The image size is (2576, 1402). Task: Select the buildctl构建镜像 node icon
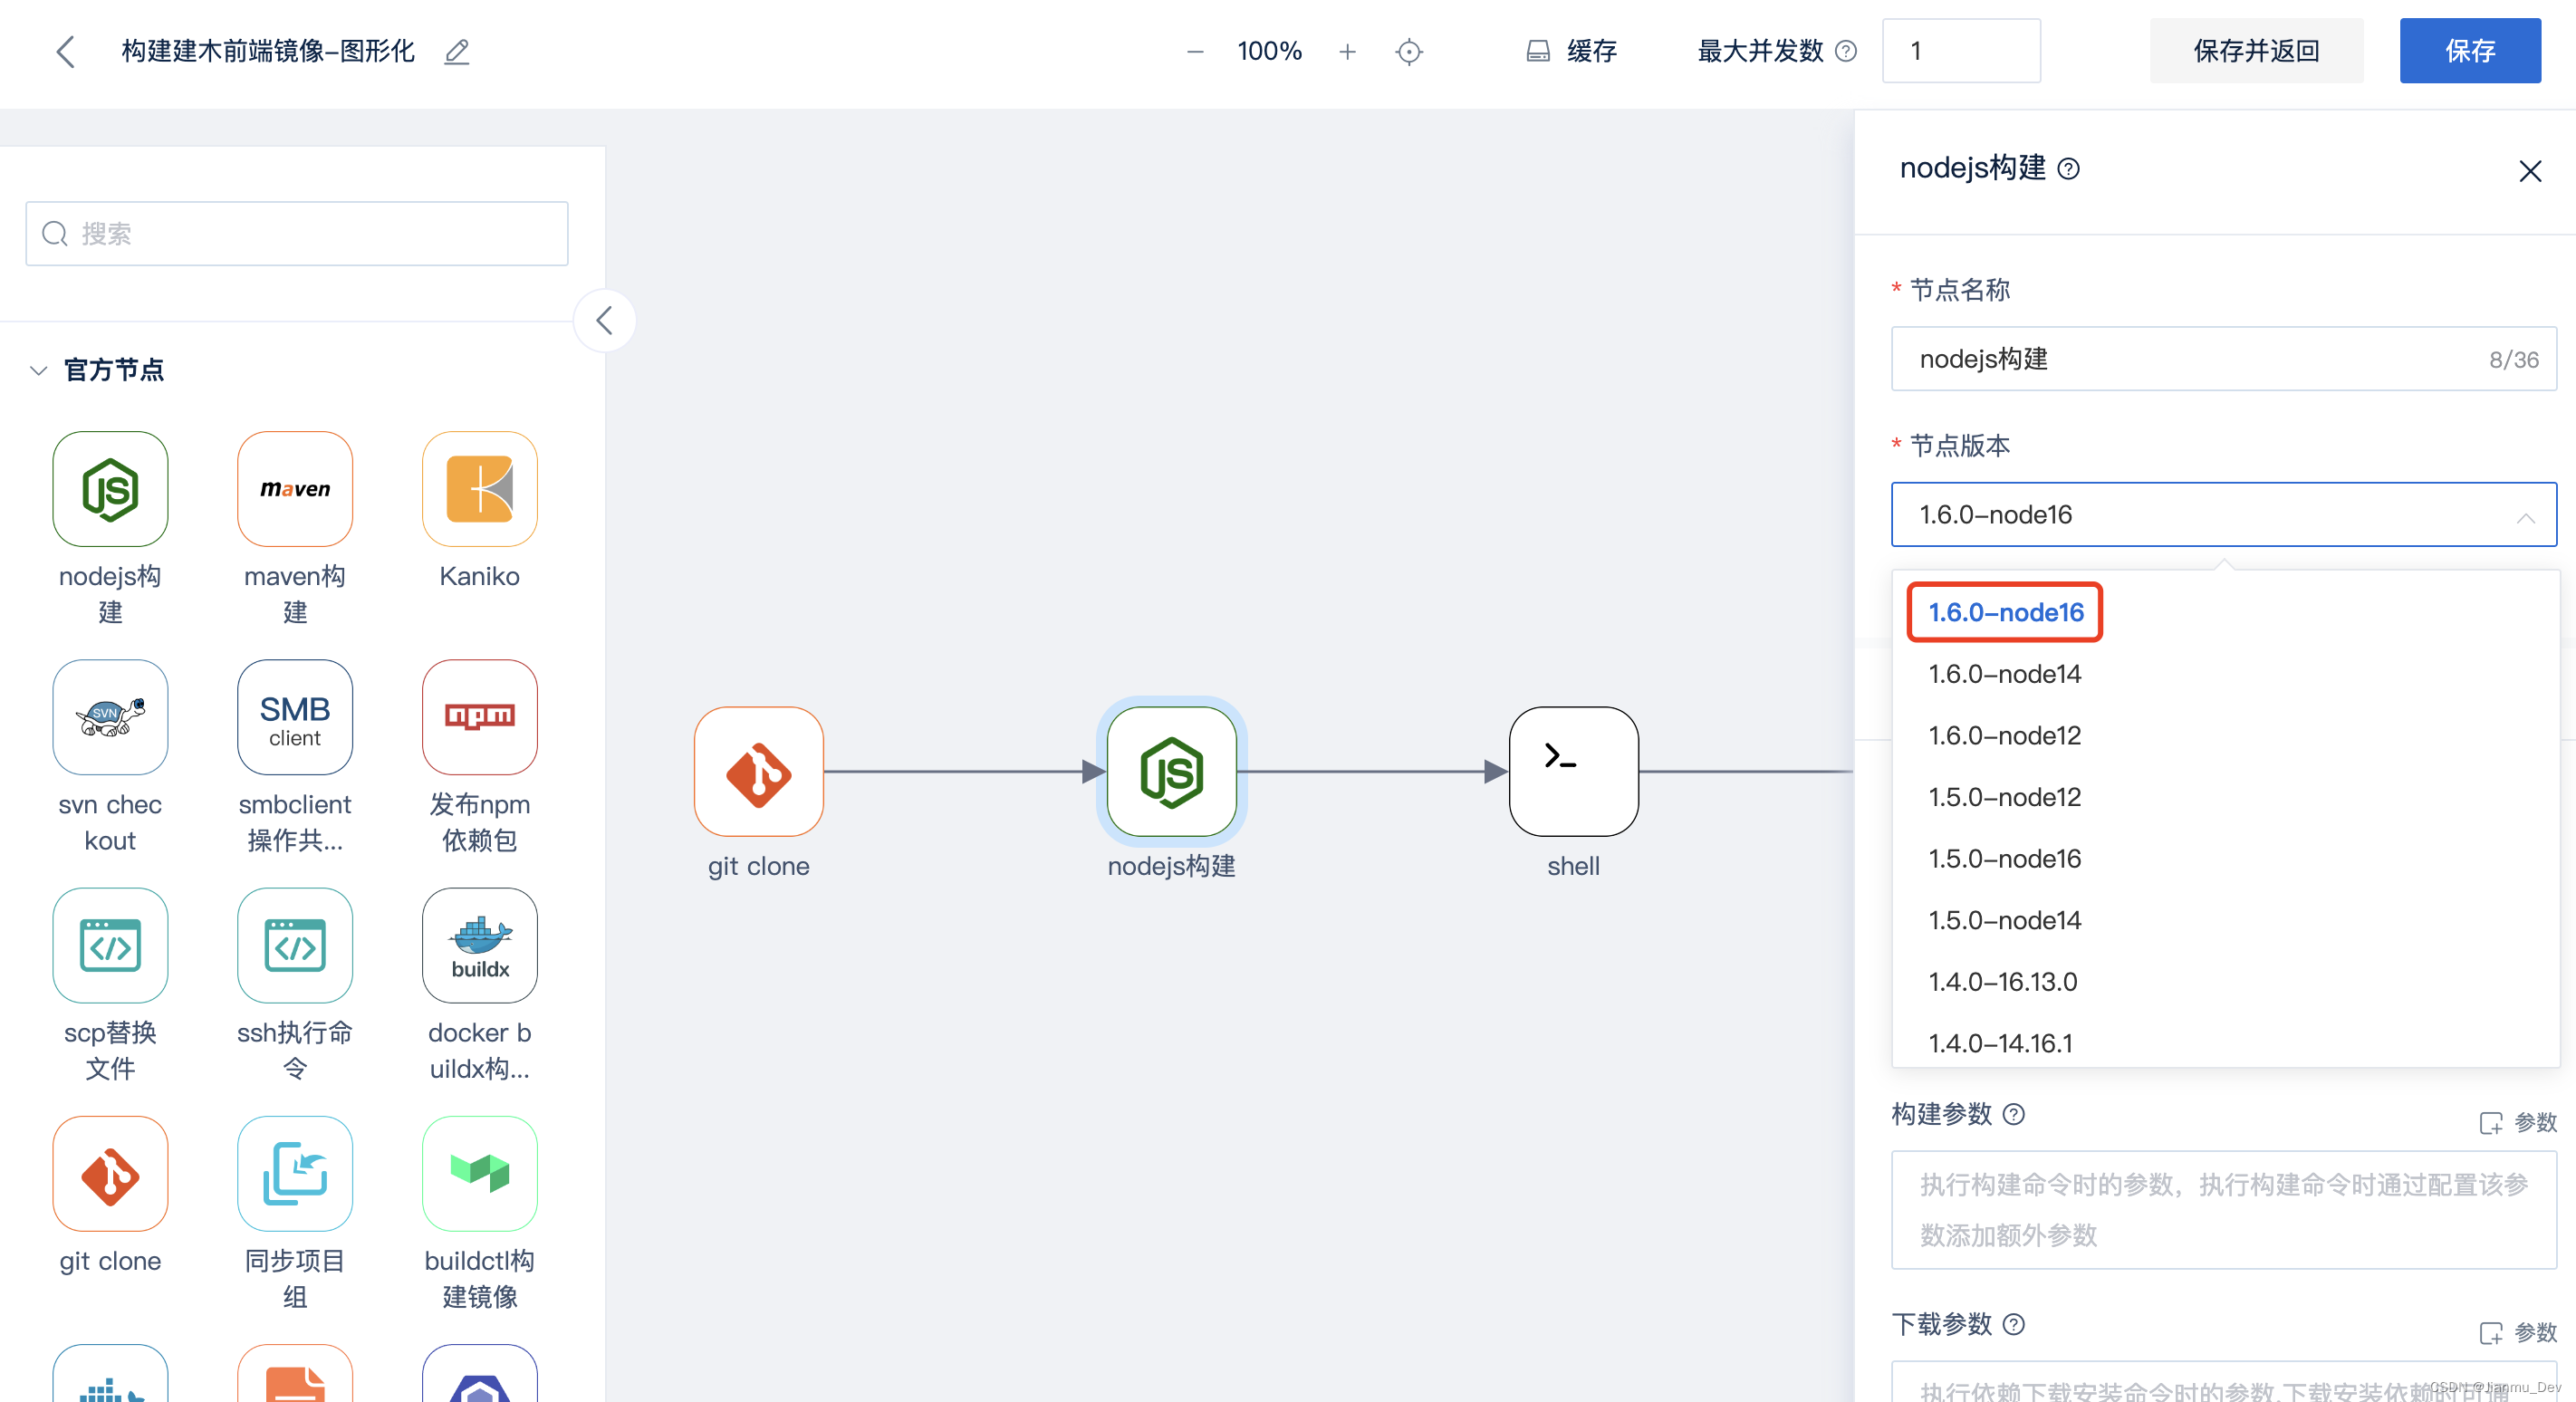pyautogui.click(x=480, y=1174)
